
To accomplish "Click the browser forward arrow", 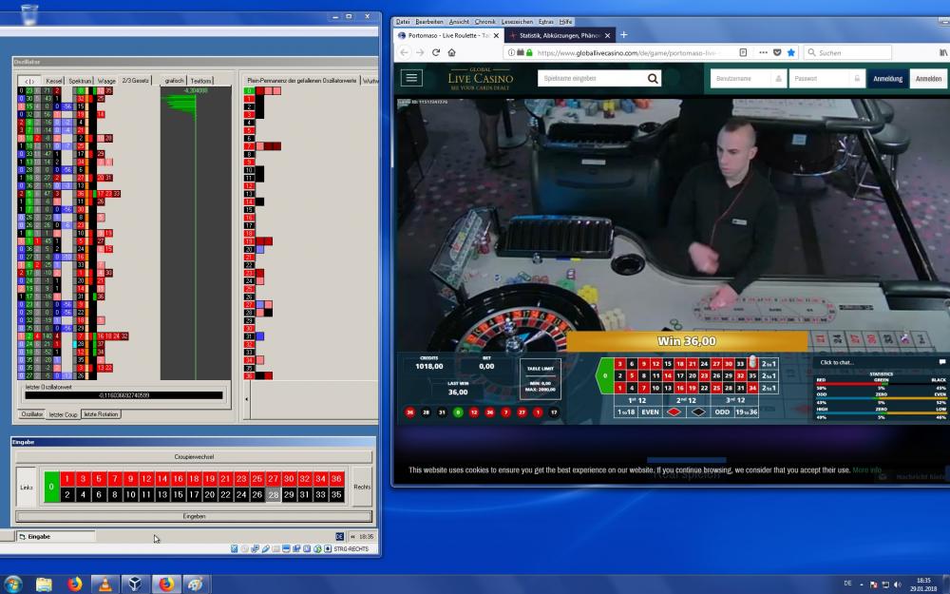I will tap(420, 52).
